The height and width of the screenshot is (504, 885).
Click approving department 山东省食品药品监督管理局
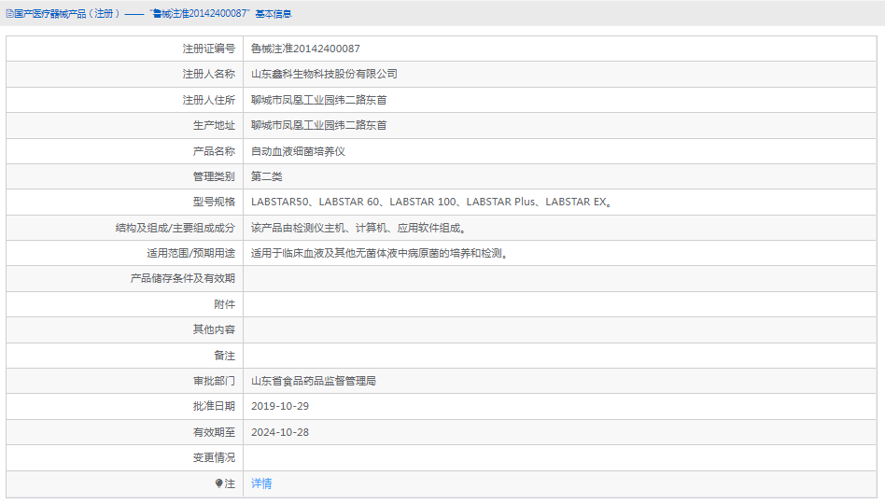coord(314,381)
